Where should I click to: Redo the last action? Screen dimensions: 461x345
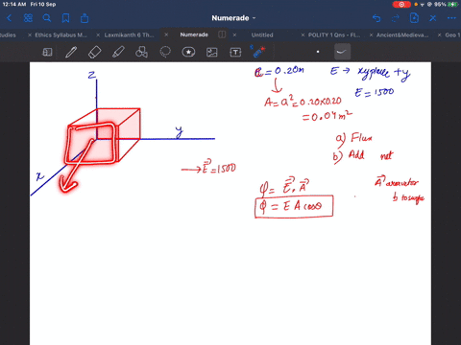396,18
